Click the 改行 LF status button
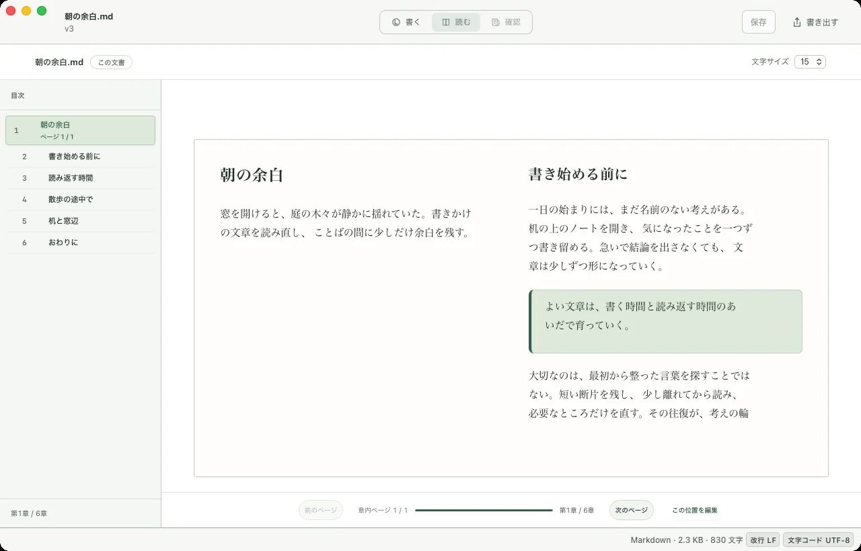 pyautogui.click(x=763, y=540)
